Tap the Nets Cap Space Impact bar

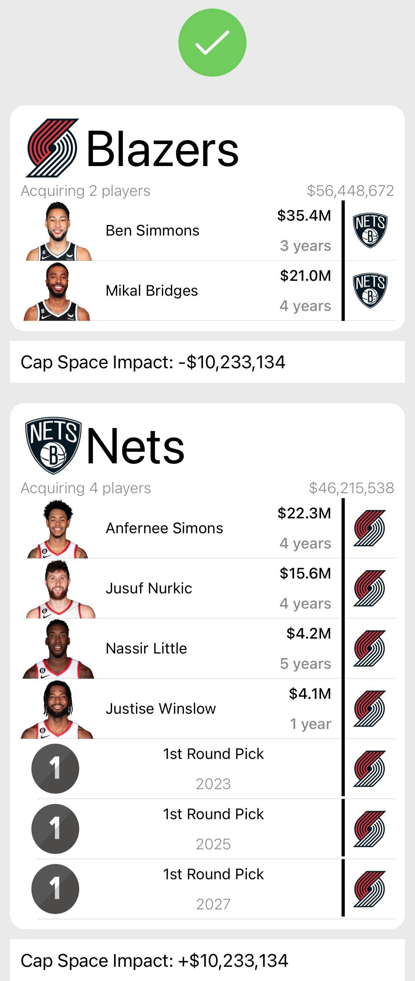[x=207, y=960]
